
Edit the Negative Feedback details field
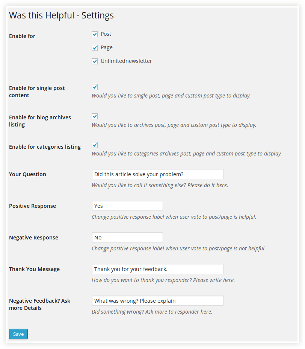[157, 300]
